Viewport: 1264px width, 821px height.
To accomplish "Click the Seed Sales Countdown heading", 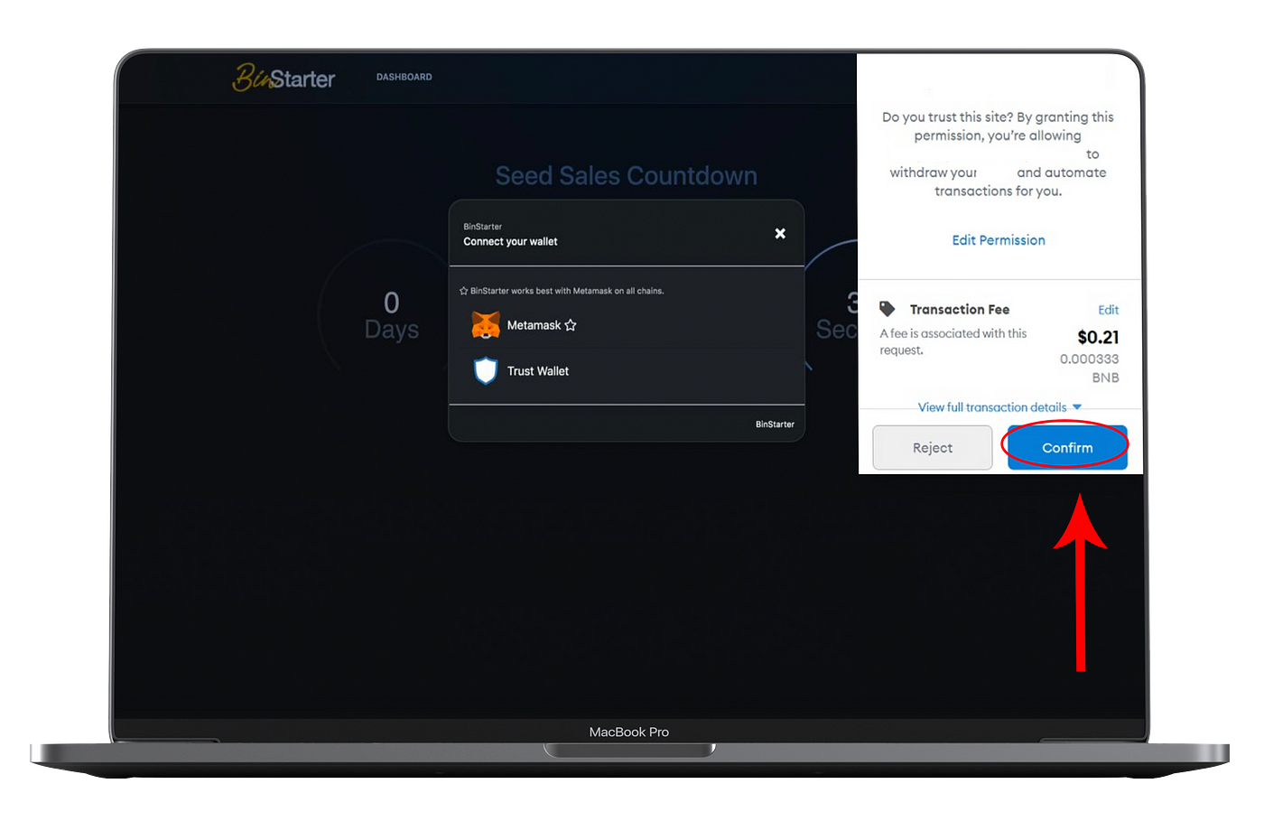I will tap(627, 175).
